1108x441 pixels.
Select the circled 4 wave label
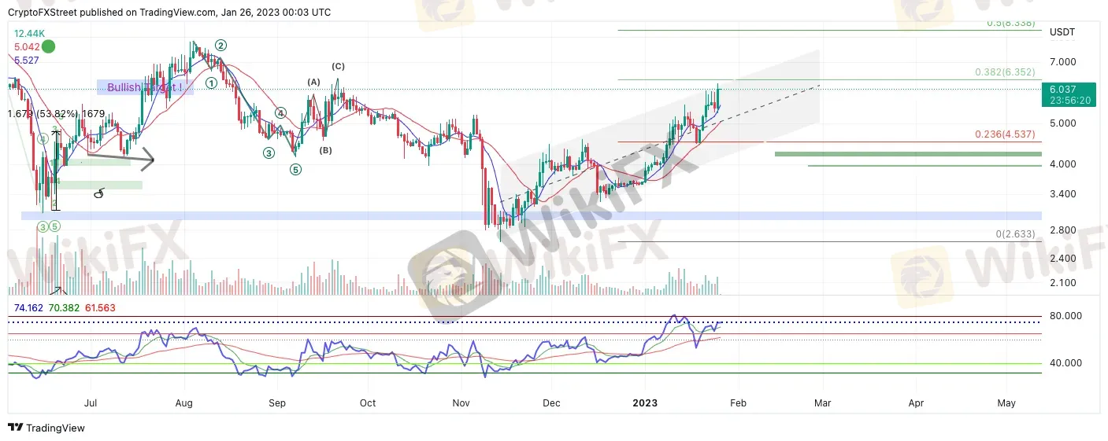click(x=280, y=113)
